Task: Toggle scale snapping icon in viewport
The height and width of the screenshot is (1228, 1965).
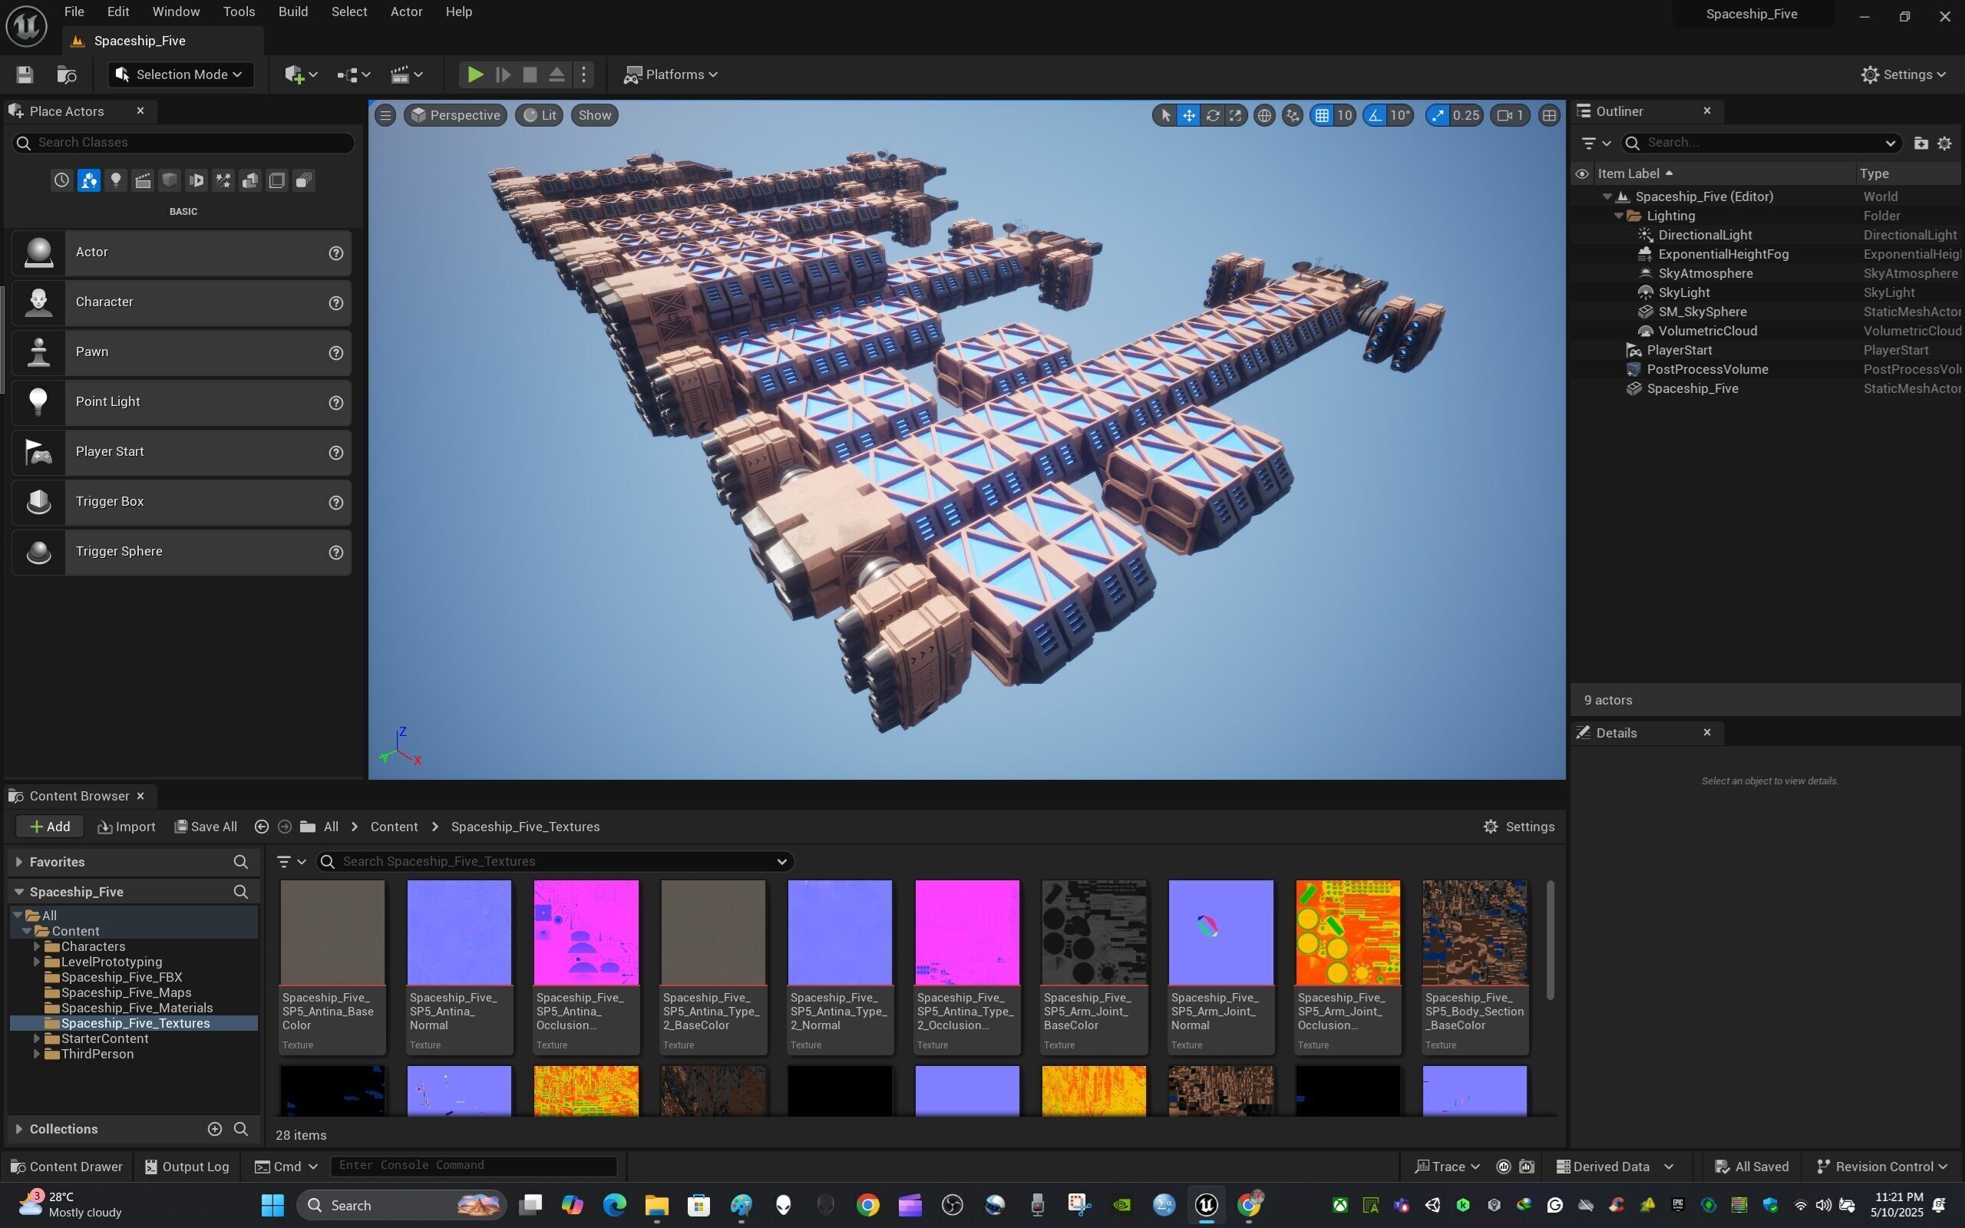Action: click(x=1438, y=115)
